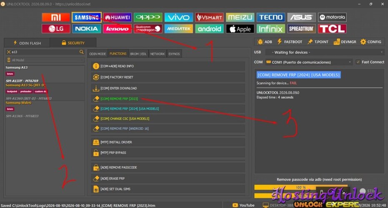Run [COM] REMOVE FRP [2023]

pos(168,99)
